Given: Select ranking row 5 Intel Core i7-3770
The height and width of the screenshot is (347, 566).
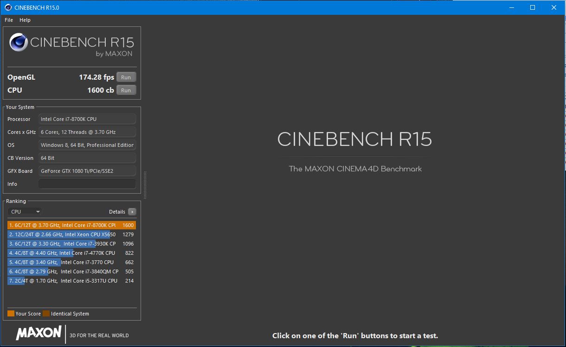Looking at the screenshot, I should point(71,262).
